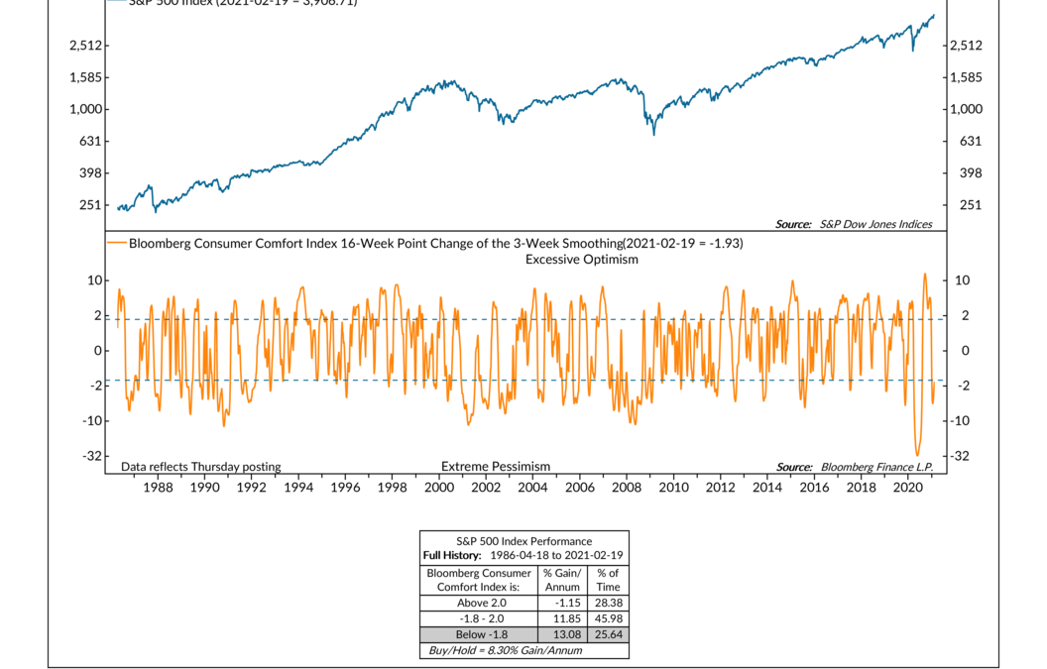Click the 'Full History' date range row
1047x669 pixels.
(523, 555)
